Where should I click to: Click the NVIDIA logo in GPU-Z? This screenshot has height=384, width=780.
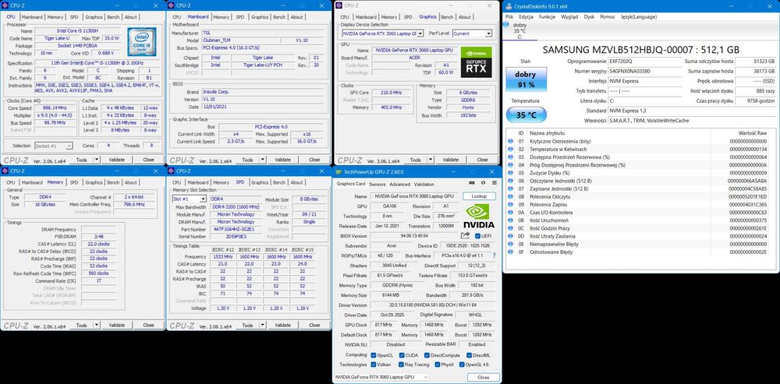pyautogui.click(x=480, y=216)
